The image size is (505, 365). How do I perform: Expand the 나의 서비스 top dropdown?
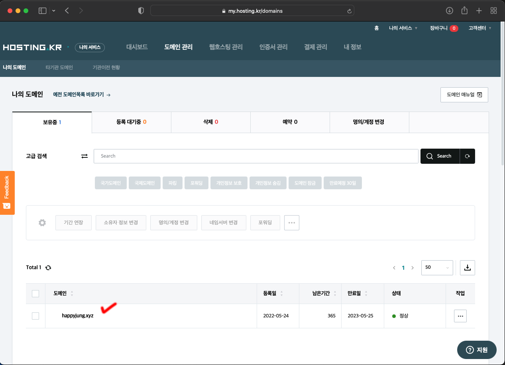click(403, 28)
